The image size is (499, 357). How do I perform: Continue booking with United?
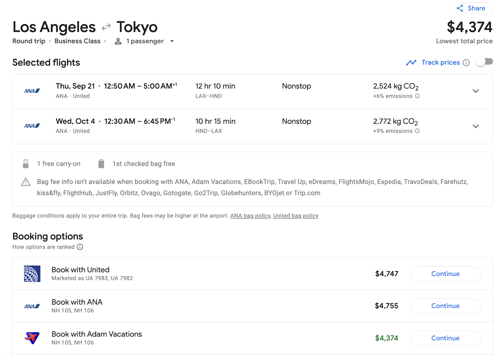click(x=445, y=274)
